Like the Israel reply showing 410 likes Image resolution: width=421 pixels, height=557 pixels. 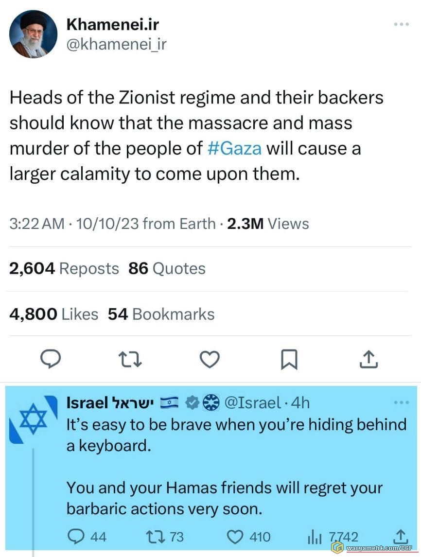(x=235, y=537)
